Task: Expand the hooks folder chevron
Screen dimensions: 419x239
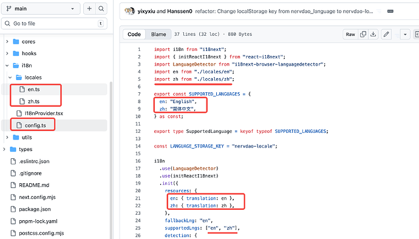Action: [x=7, y=53]
